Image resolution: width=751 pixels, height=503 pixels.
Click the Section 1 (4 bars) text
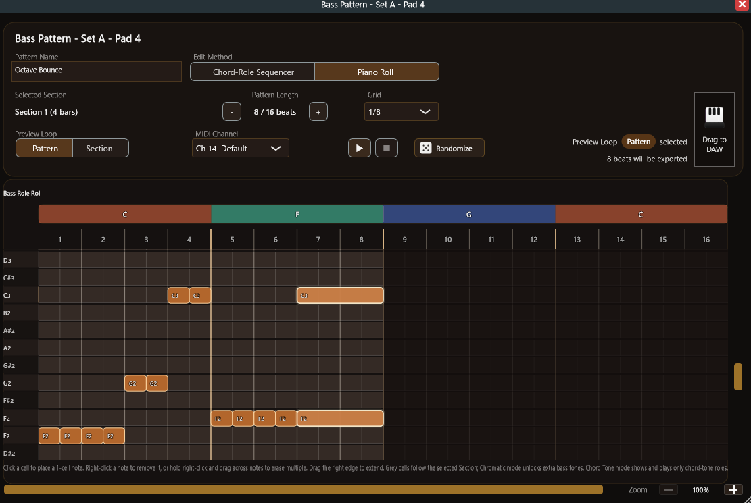[46, 112]
